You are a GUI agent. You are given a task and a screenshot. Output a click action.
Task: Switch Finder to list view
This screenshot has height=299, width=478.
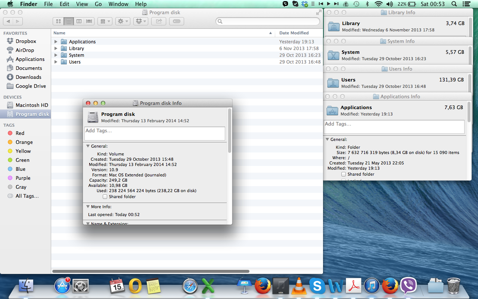pyautogui.click(x=69, y=21)
